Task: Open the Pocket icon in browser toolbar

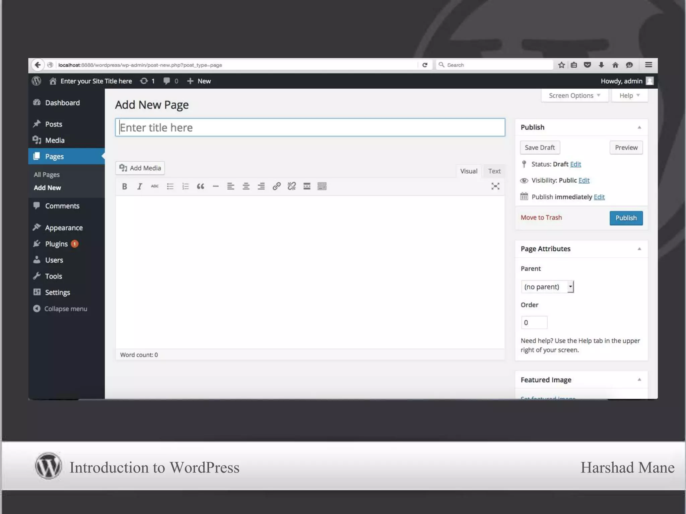Action: click(587, 65)
